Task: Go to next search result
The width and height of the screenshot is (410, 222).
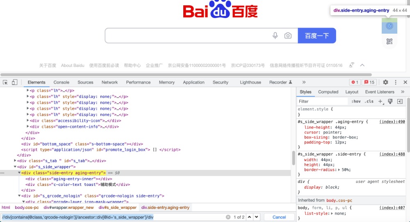Action: [257, 217]
